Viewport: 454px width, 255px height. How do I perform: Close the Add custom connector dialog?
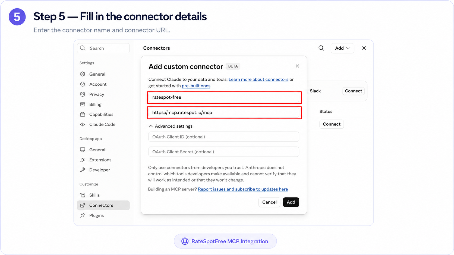point(297,66)
